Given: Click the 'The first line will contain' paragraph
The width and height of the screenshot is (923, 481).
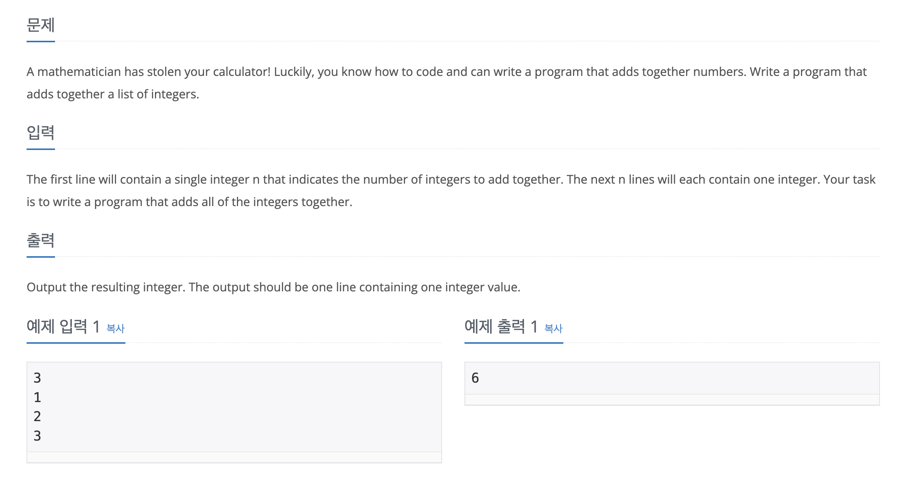Looking at the screenshot, I should pos(451,191).
